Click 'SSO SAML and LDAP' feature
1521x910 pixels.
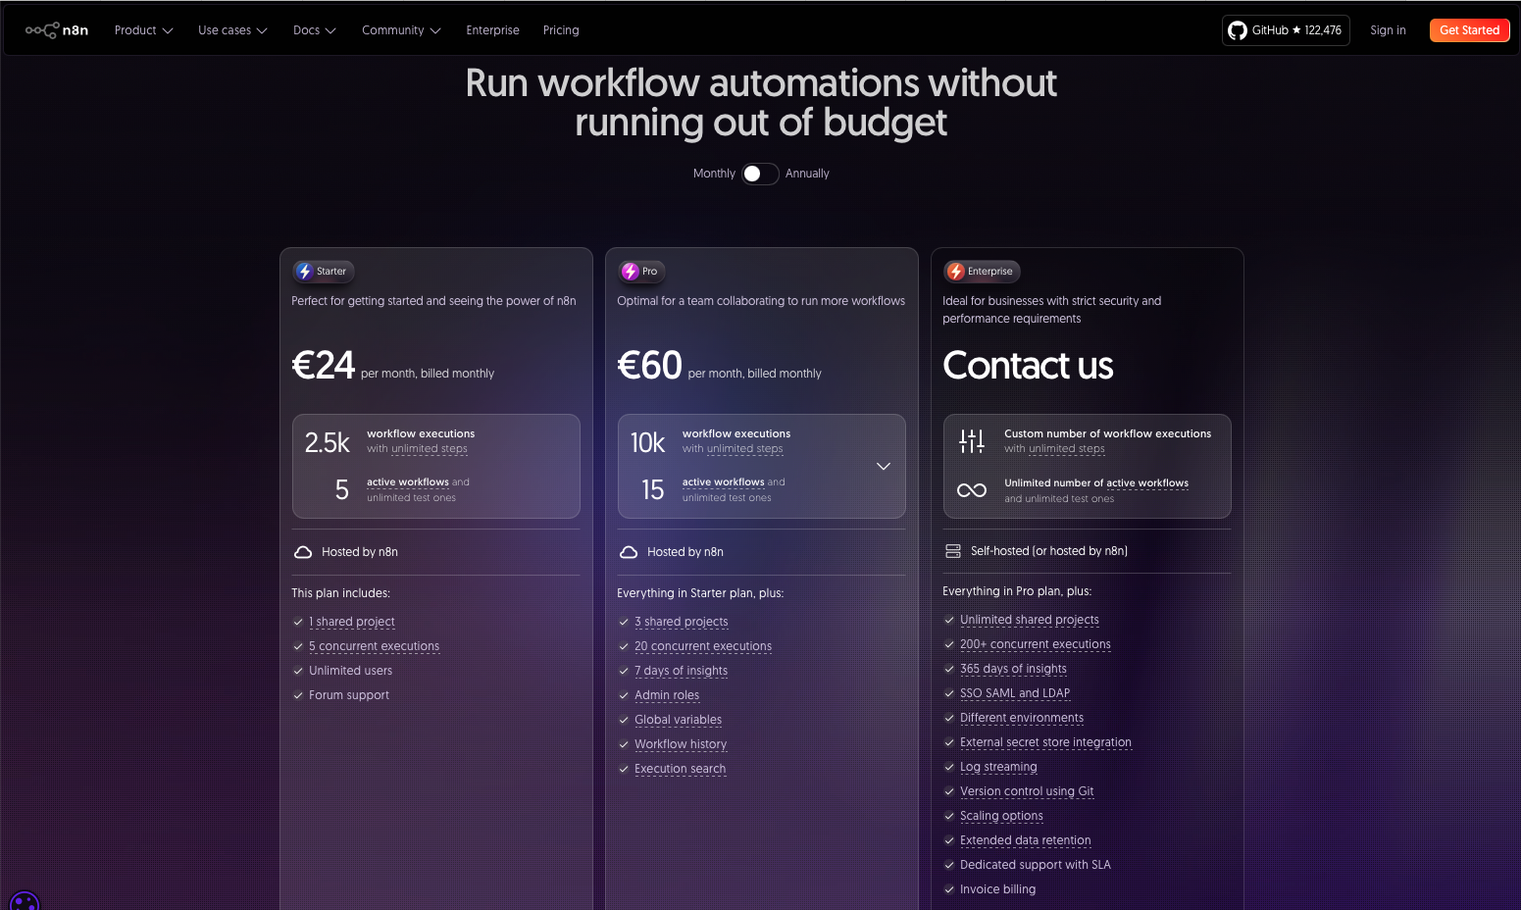1015,693
